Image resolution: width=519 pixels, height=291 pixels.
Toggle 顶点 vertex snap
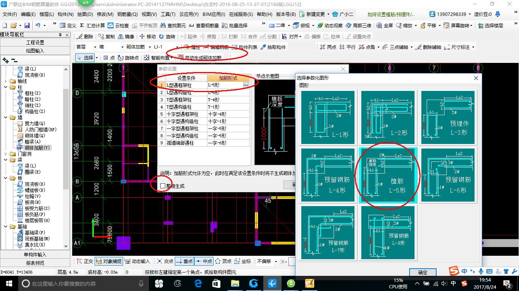[x=223, y=261]
